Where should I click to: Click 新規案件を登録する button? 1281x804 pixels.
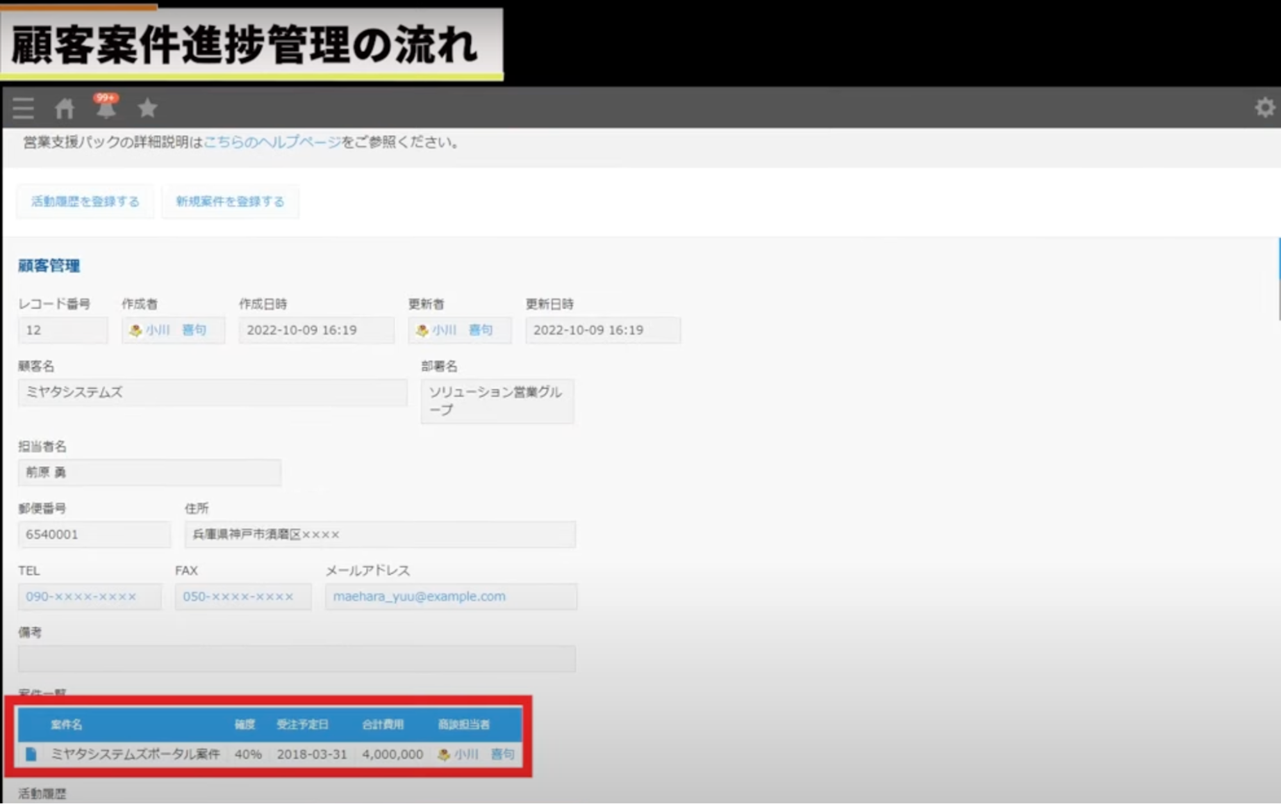230,202
